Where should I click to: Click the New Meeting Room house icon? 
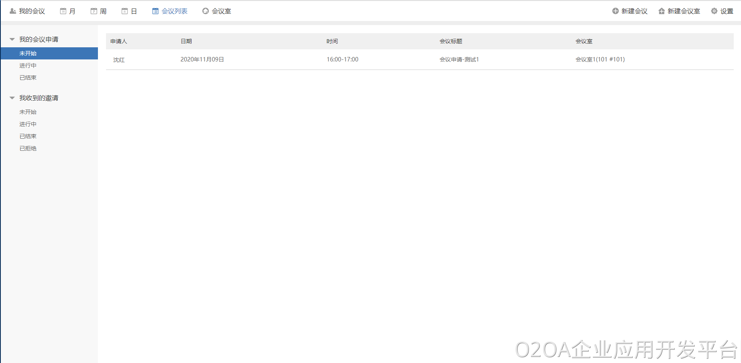(x=661, y=11)
